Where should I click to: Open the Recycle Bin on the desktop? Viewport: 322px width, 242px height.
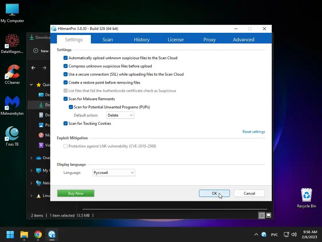[306, 198]
